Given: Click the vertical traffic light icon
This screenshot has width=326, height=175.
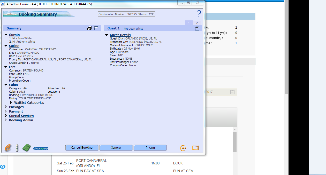Looking at the screenshot, I should 17,148.
